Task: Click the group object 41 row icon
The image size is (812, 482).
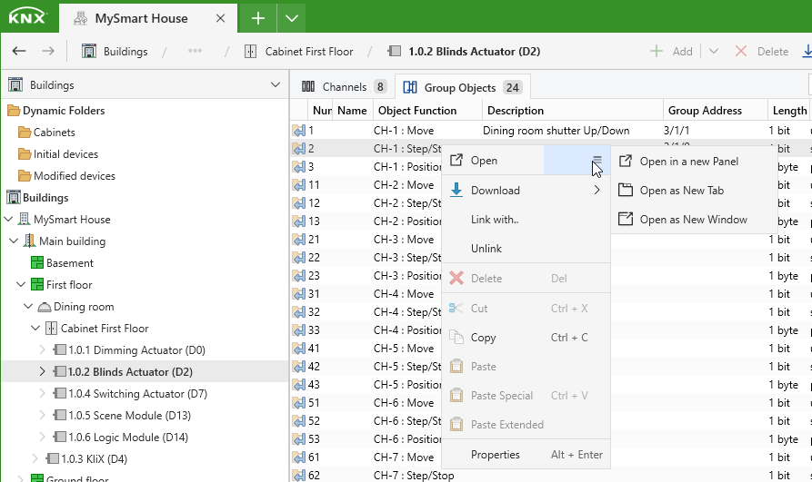Action: click(x=299, y=349)
